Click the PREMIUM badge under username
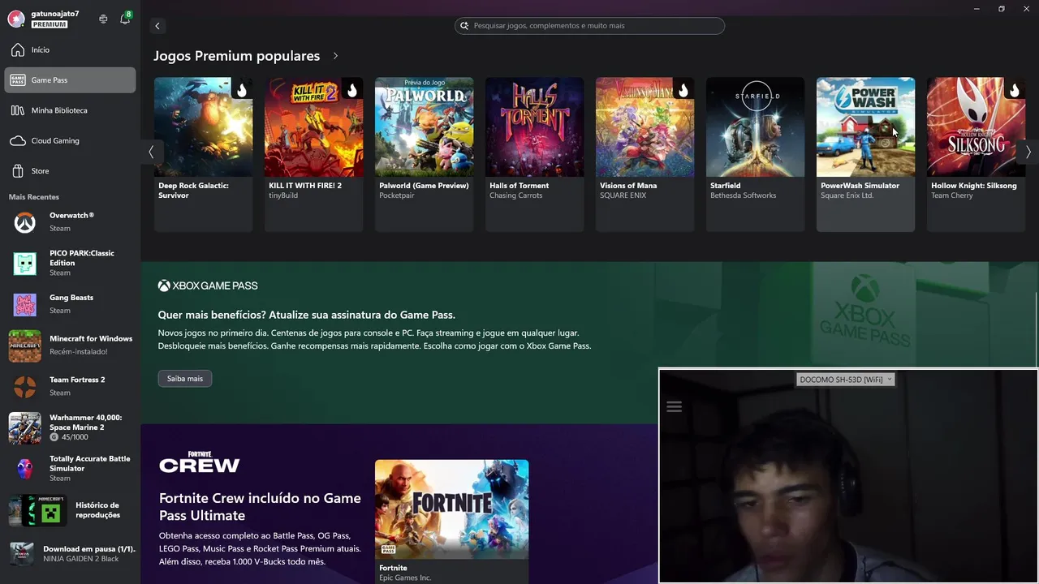 tap(50, 25)
